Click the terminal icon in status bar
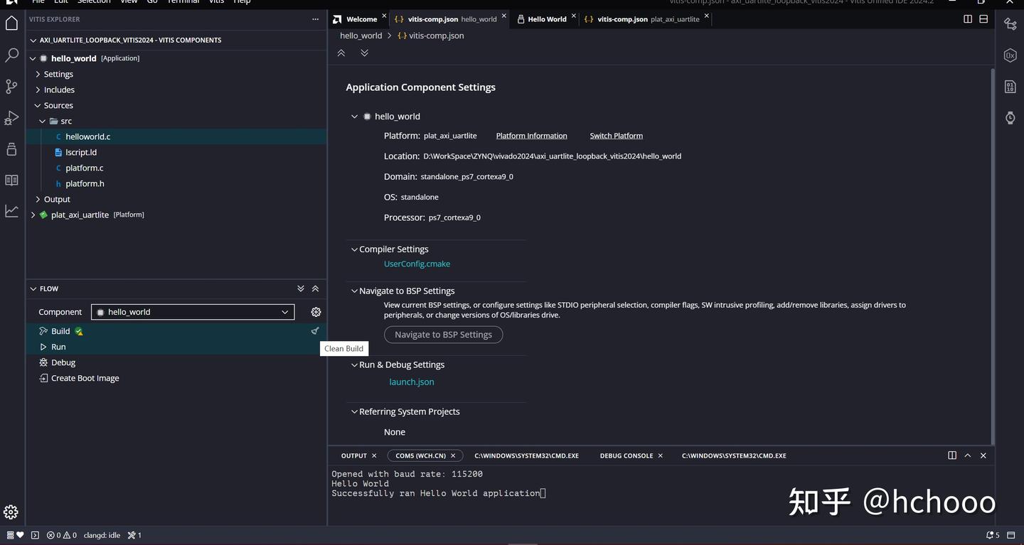Image resolution: width=1024 pixels, height=545 pixels. click(x=35, y=535)
